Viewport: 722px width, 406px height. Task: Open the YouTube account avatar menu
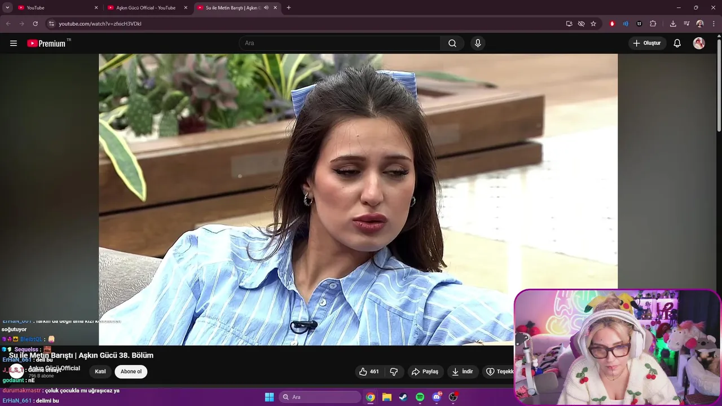point(699,43)
